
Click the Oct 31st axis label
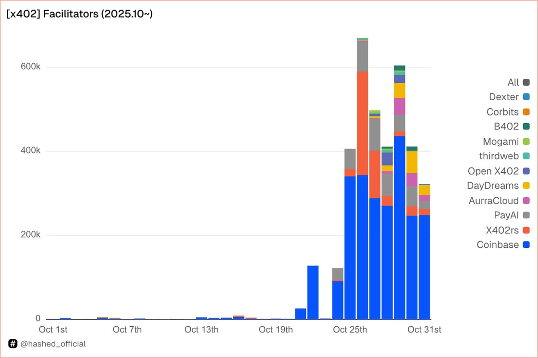[424, 330]
